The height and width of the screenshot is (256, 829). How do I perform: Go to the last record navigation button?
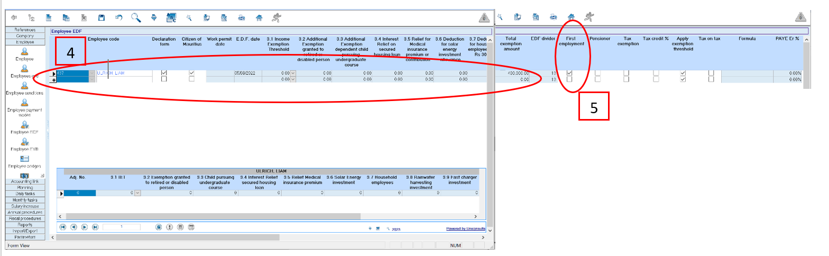(x=95, y=227)
